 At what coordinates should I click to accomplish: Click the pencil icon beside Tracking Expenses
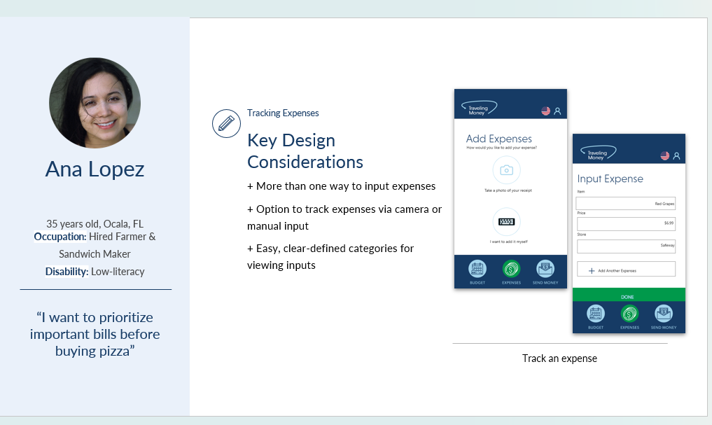(x=226, y=123)
